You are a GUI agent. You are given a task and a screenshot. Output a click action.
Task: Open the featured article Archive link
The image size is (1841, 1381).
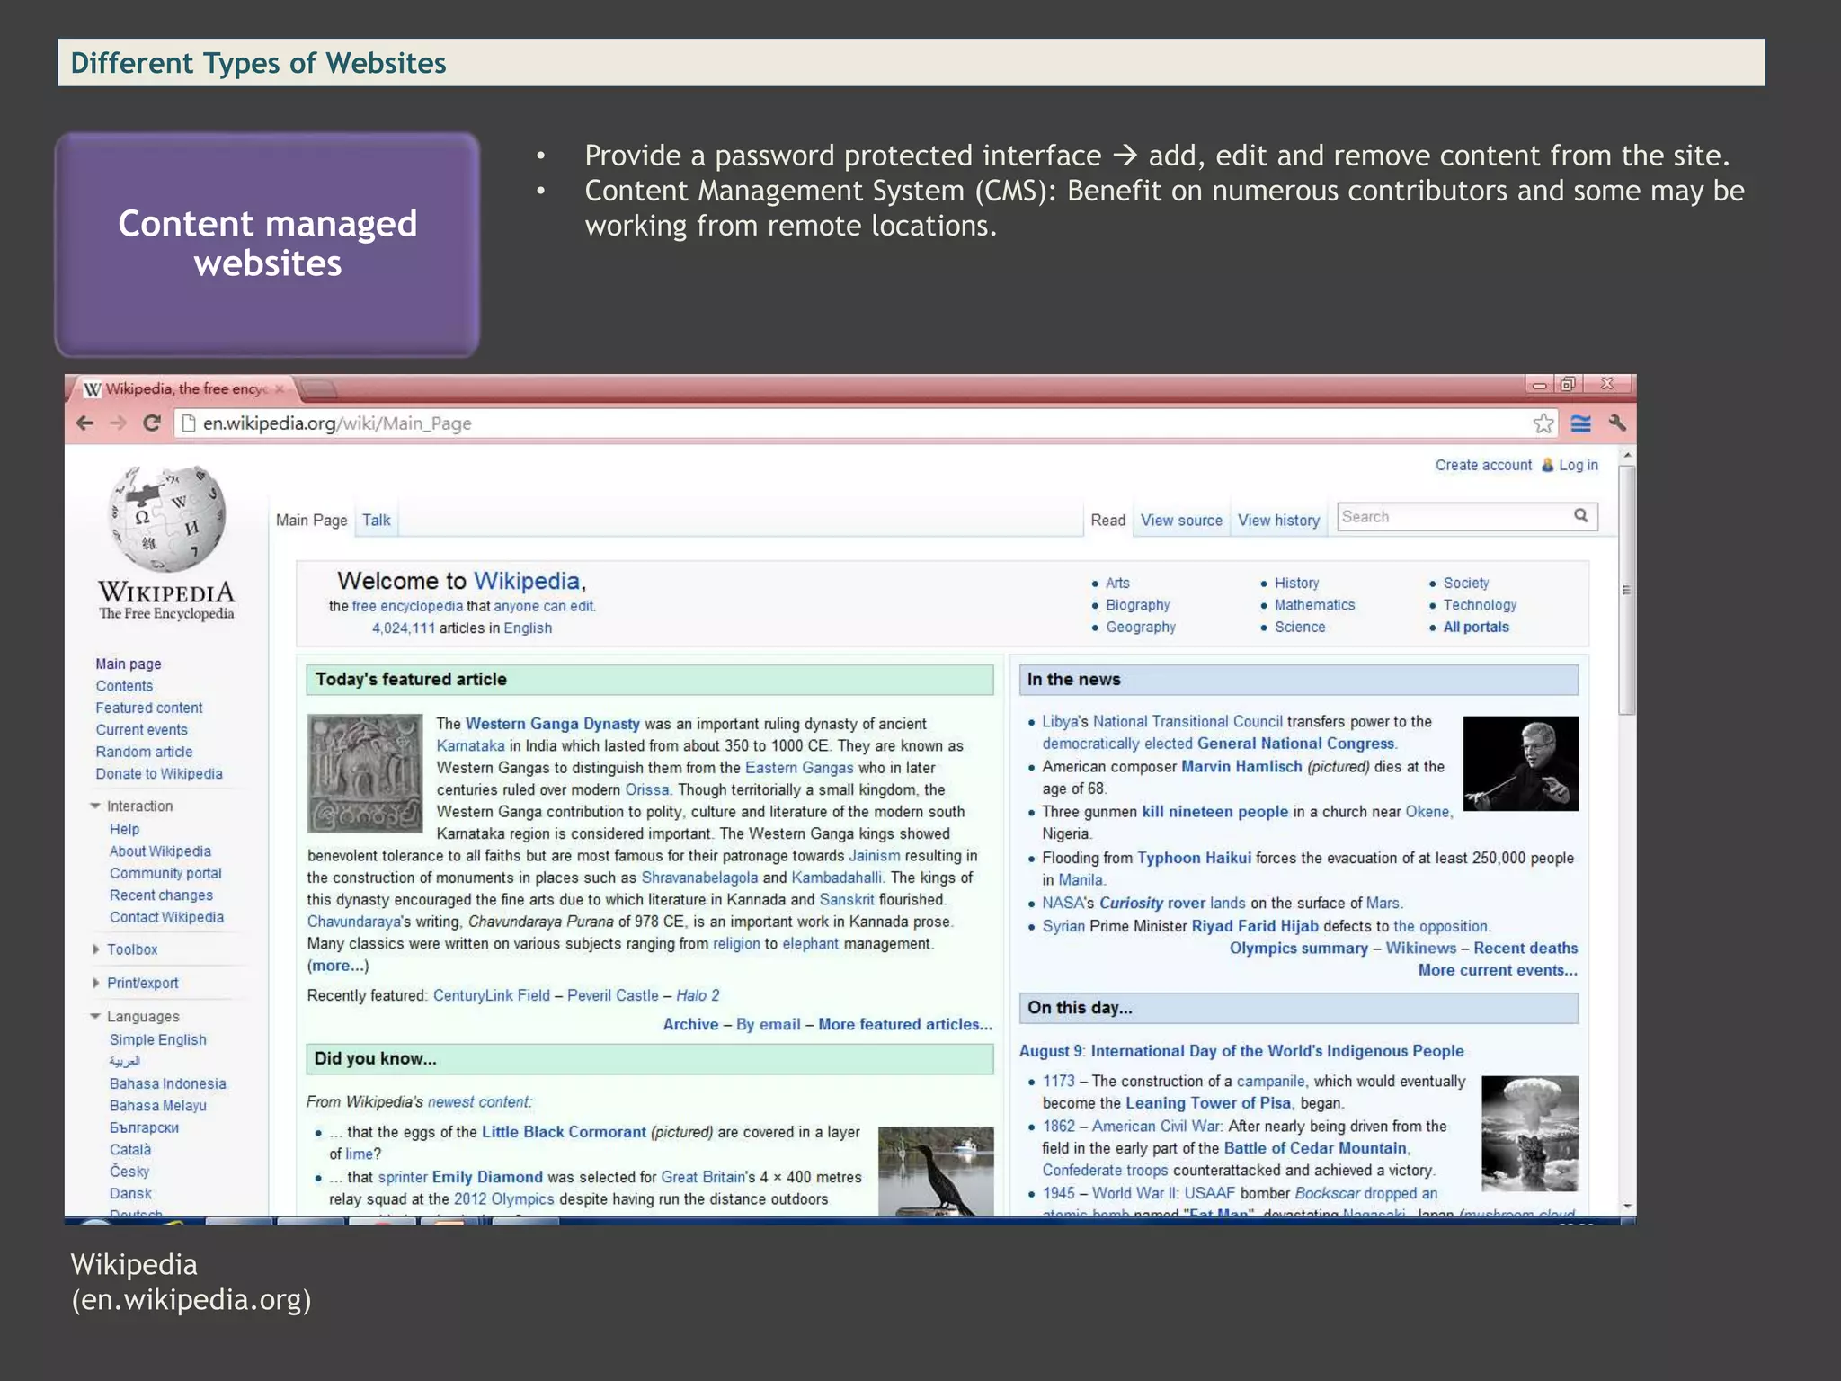(x=690, y=1024)
